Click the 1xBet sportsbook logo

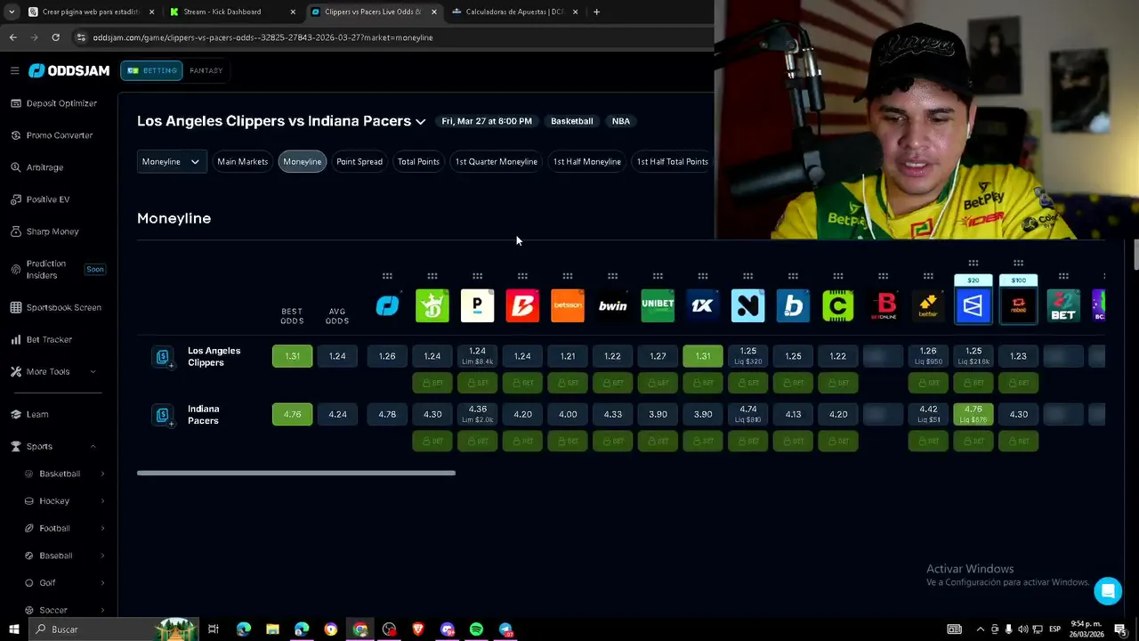point(703,305)
